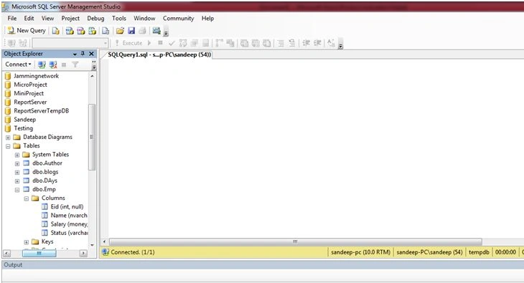Select the ReportServer database
The width and height of the screenshot is (524, 283).
point(30,102)
